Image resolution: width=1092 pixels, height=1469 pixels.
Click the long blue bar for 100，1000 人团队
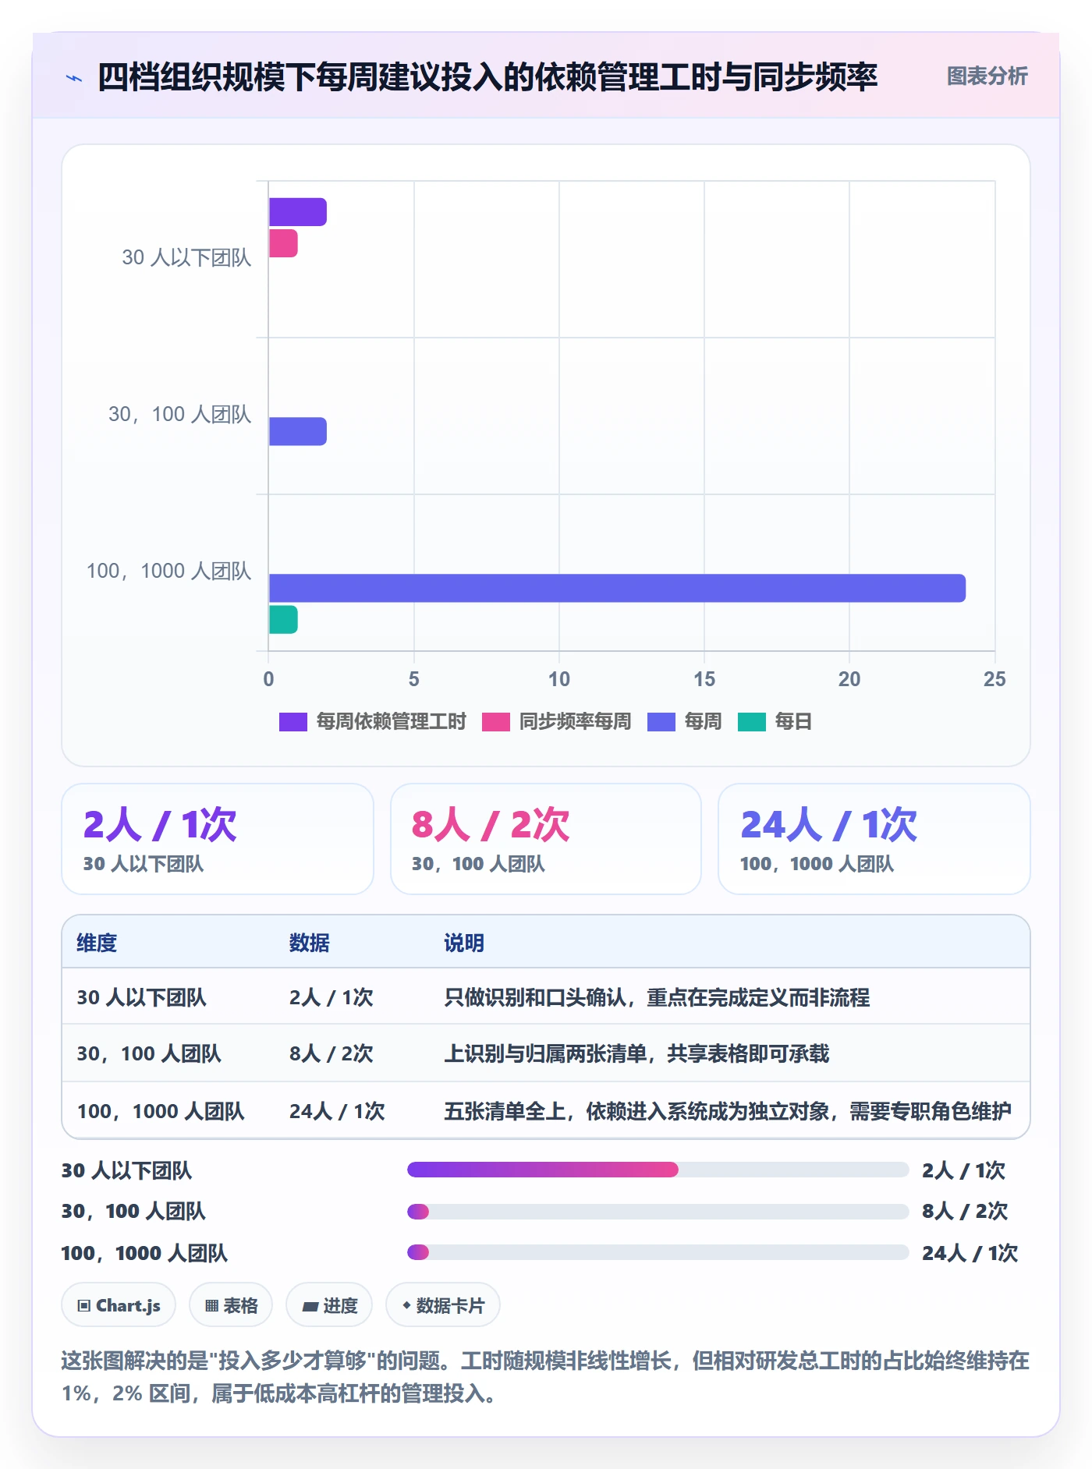click(617, 588)
